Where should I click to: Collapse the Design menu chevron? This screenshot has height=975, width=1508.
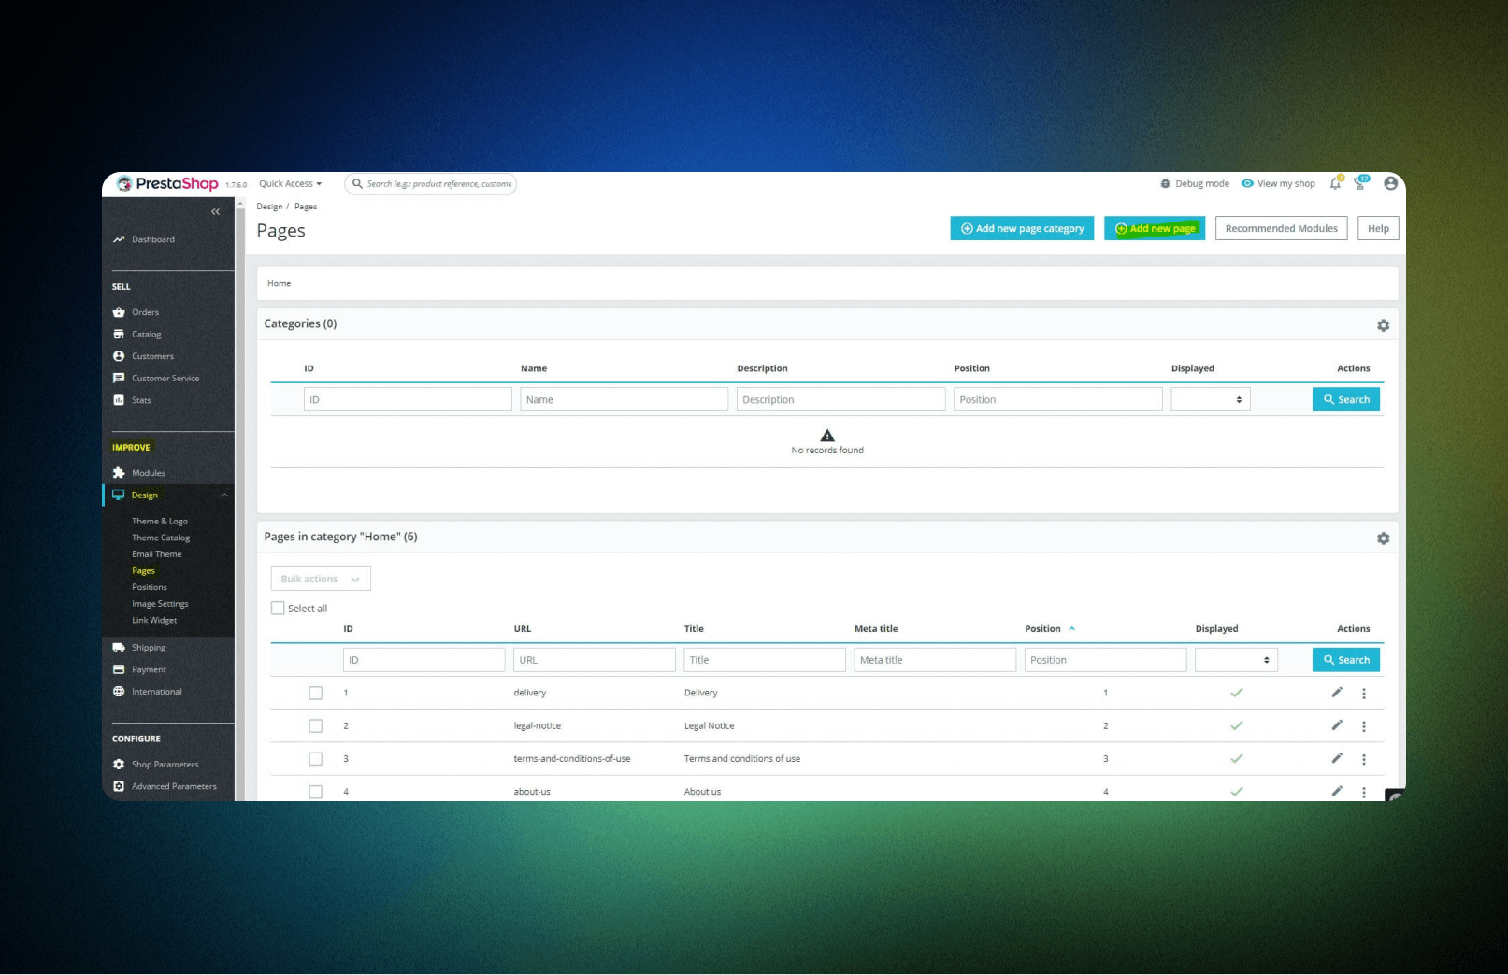pos(224,495)
